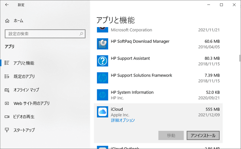The height and width of the screenshot is (149, 241).
Task: Select the ビデオの再生 camera icon
Action: [7, 117]
